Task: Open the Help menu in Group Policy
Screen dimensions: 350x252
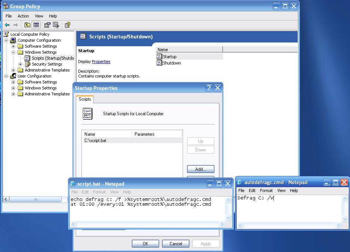Action: (53, 16)
